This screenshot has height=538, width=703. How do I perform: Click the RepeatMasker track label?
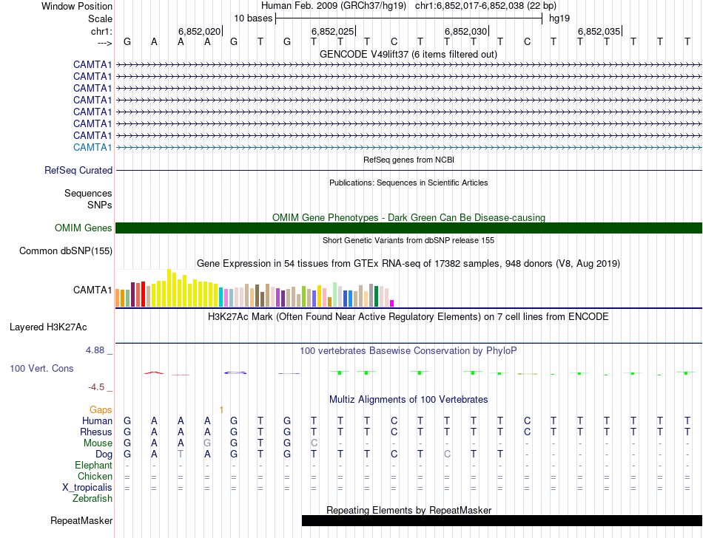click(x=81, y=521)
